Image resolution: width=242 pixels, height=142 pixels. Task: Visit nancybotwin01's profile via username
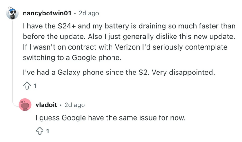click(x=47, y=13)
